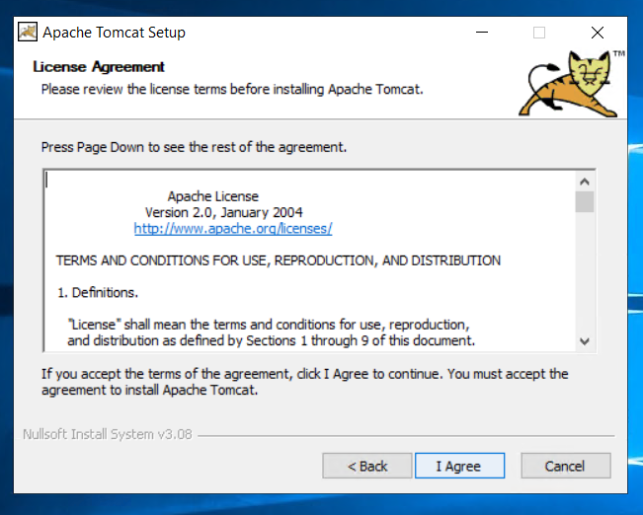
Task: Click the license scrollbar thumb
Action: pos(585,201)
